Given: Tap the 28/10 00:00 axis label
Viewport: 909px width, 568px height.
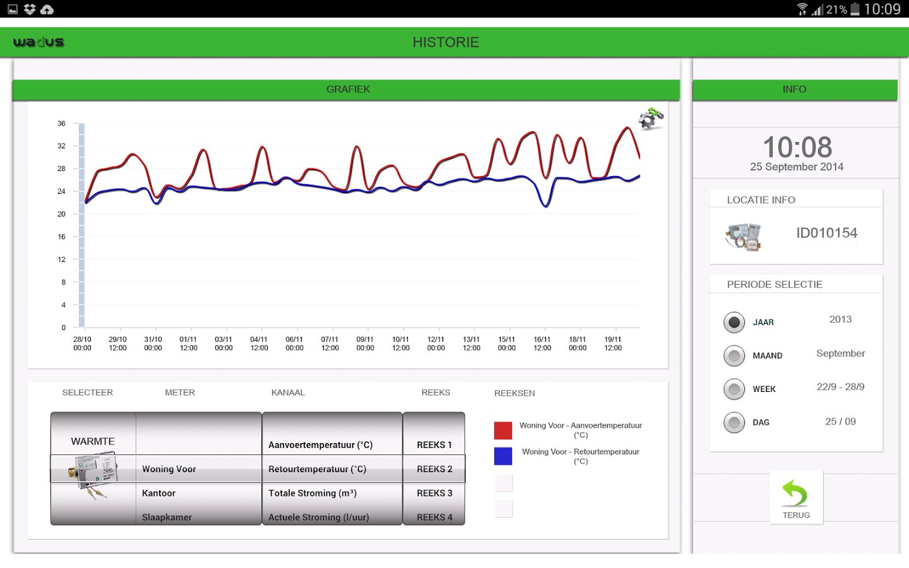Looking at the screenshot, I should [x=82, y=343].
